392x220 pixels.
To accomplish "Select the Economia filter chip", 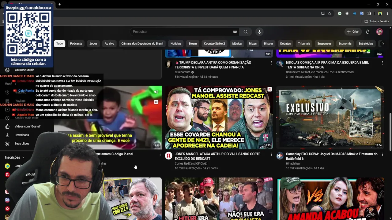I will pos(345,44).
